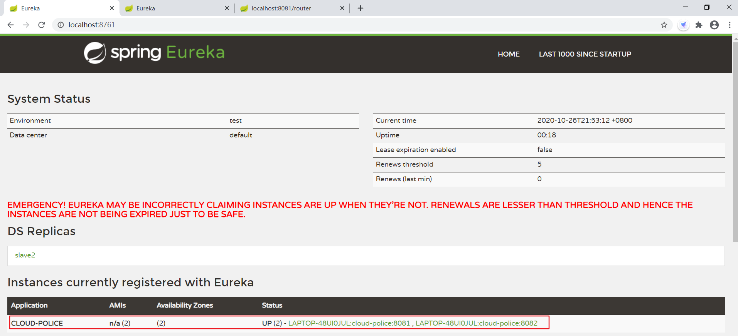Click the Current time value 2020-10-26T21:53:12

[585, 120]
